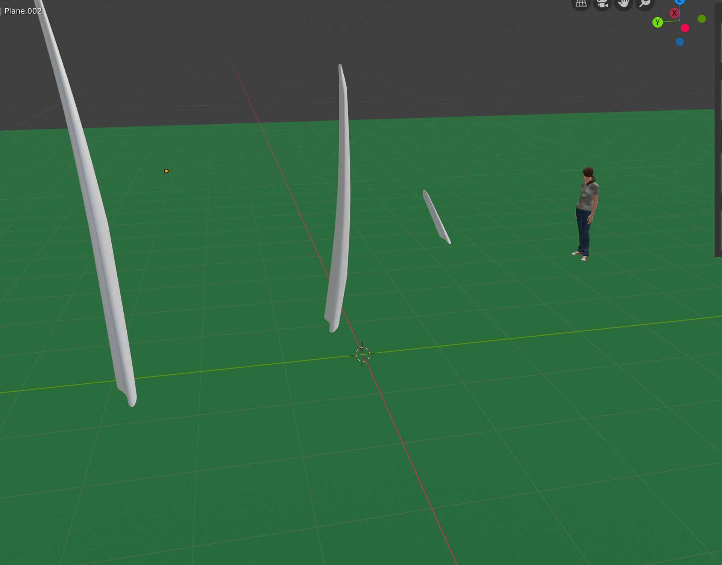The image size is (722, 565).
Task: Toggle perspective/orthographic view grid icon
Action: click(x=581, y=3)
